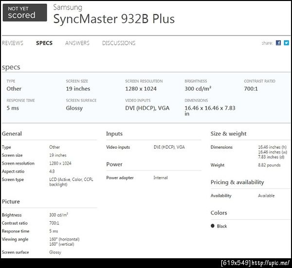The height and width of the screenshot is (268, 292).
Task: Select the Specs tab
Action: (44, 43)
